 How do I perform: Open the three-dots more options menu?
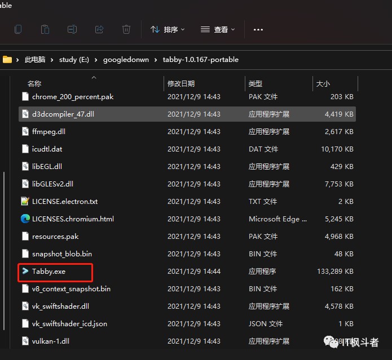[258, 30]
